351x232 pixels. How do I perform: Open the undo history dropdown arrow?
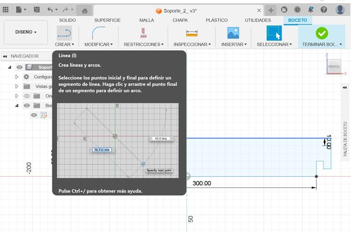[x=56, y=9]
